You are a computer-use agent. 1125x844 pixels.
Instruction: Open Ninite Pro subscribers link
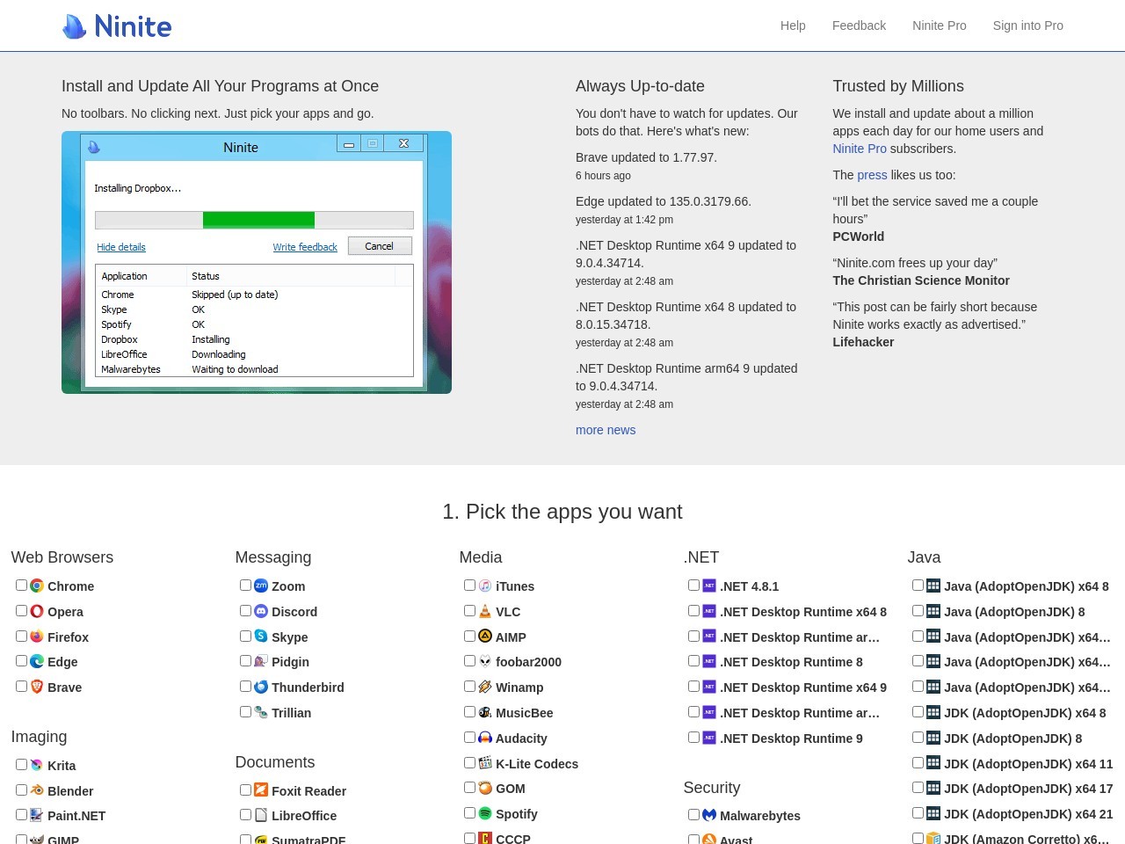point(860,149)
